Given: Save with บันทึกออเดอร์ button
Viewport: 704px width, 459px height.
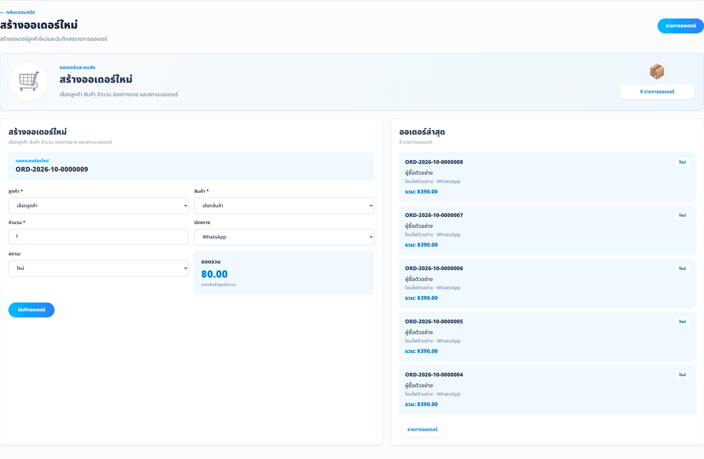Looking at the screenshot, I should (x=32, y=310).
